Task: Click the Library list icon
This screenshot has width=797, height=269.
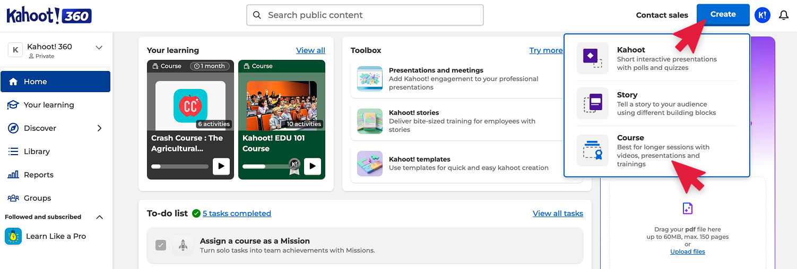Action: tap(13, 151)
